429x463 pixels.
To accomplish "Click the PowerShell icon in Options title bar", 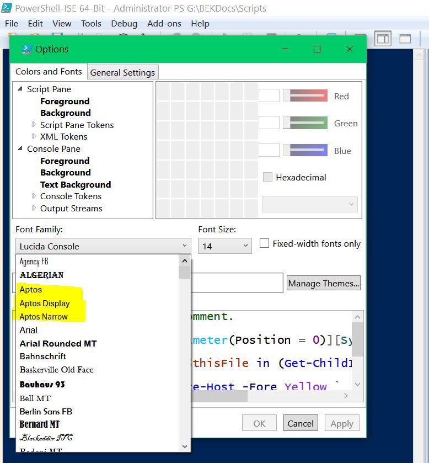I will tap(26, 49).
